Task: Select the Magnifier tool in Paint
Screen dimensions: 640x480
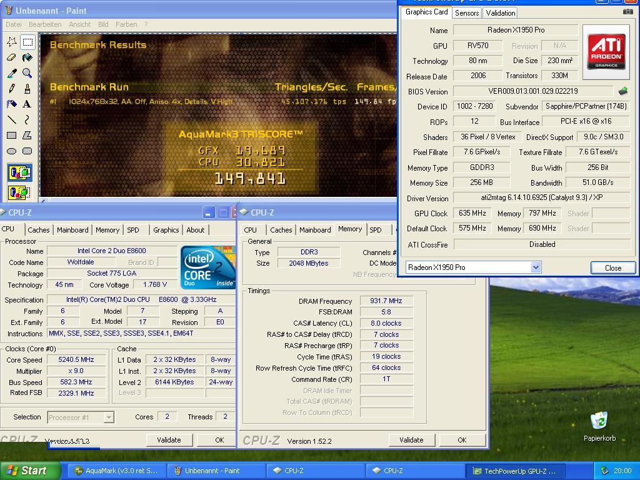Action: [x=27, y=73]
